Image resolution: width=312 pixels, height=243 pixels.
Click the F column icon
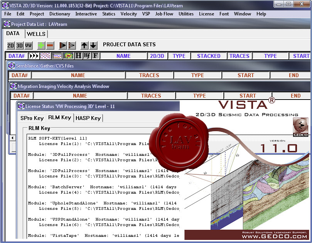(x=95, y=56)
